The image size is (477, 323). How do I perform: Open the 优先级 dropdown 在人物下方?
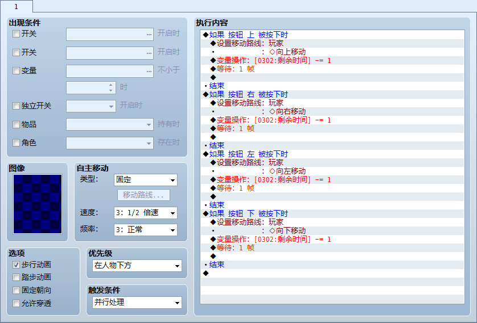[137, 266]
